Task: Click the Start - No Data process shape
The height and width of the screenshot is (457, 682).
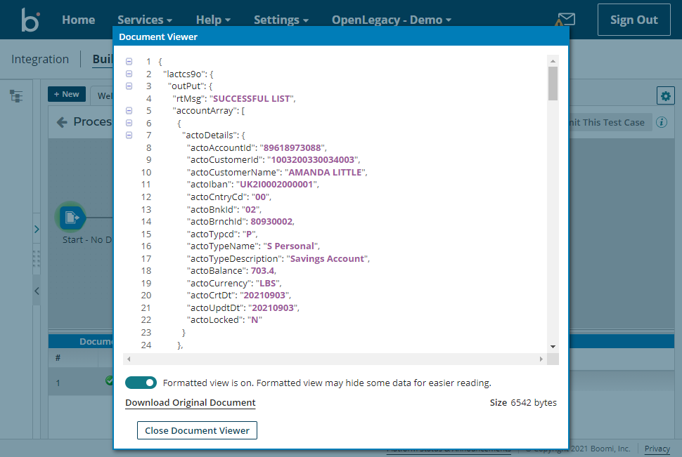Action: (71, 218)
